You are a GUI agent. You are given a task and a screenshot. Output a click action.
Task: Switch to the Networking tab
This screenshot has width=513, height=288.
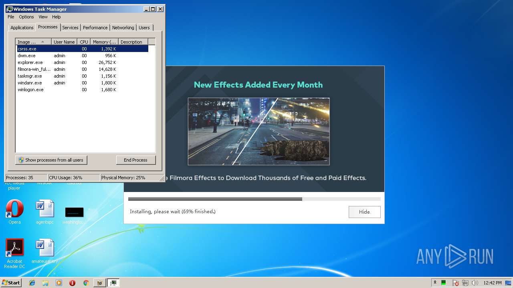[x=123, y=28]
